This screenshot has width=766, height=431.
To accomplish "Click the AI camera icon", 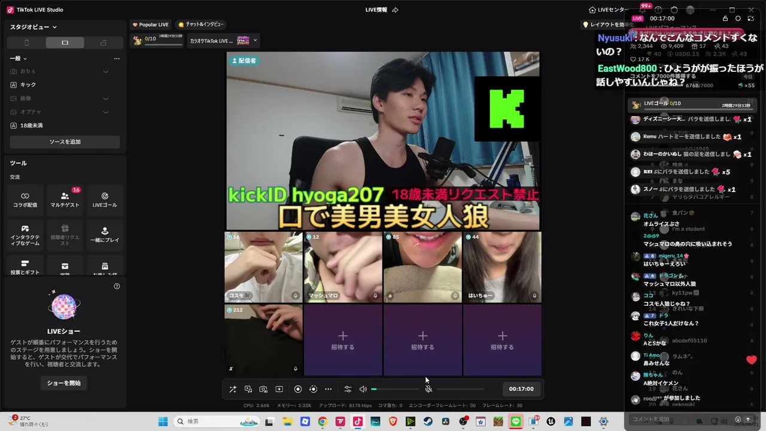I will 263,389.
